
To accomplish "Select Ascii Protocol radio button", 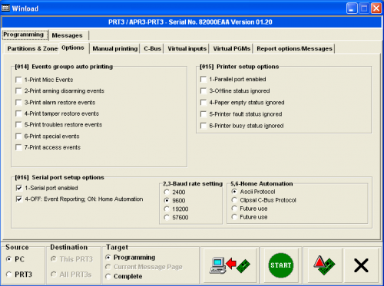I will click(234, 192).
